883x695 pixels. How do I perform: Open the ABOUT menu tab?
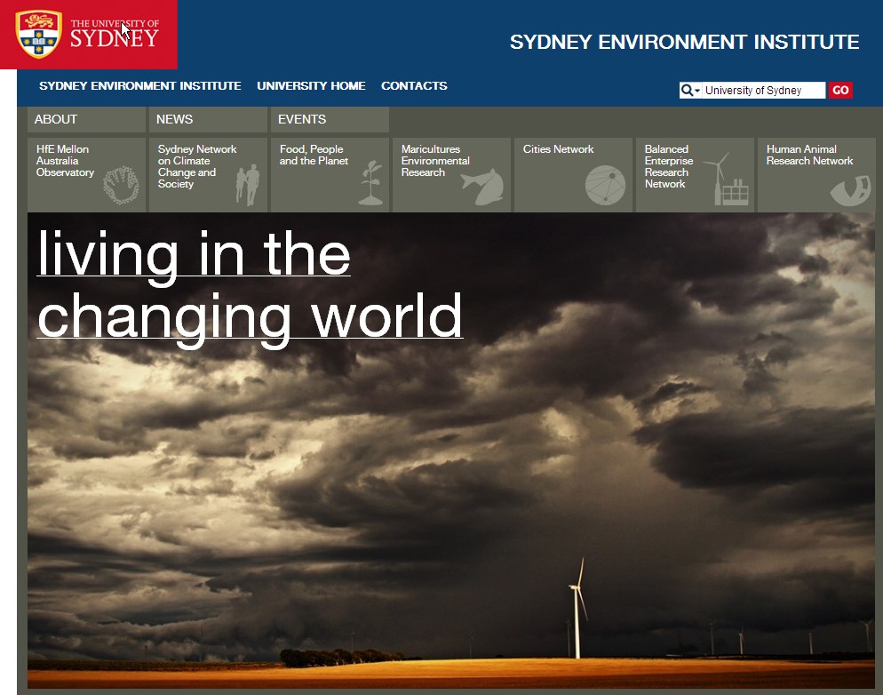click(x=86, y=119)
